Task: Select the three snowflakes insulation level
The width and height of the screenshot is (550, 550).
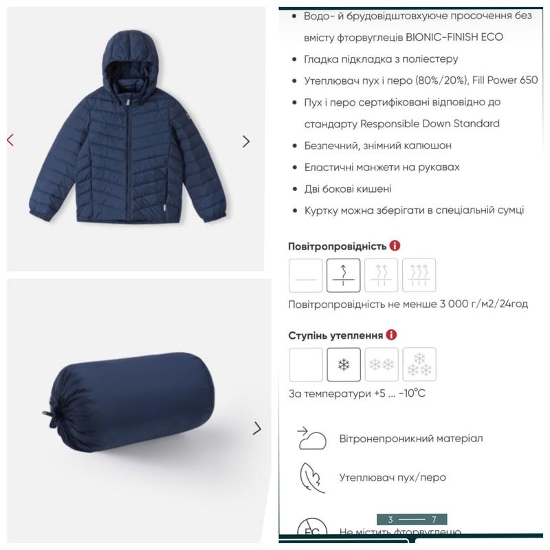Action: 419,364
